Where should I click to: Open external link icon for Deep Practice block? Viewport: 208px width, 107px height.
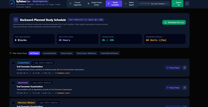pos(185,88)
